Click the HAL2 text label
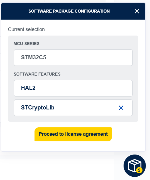150x180 pixels. 28,88
